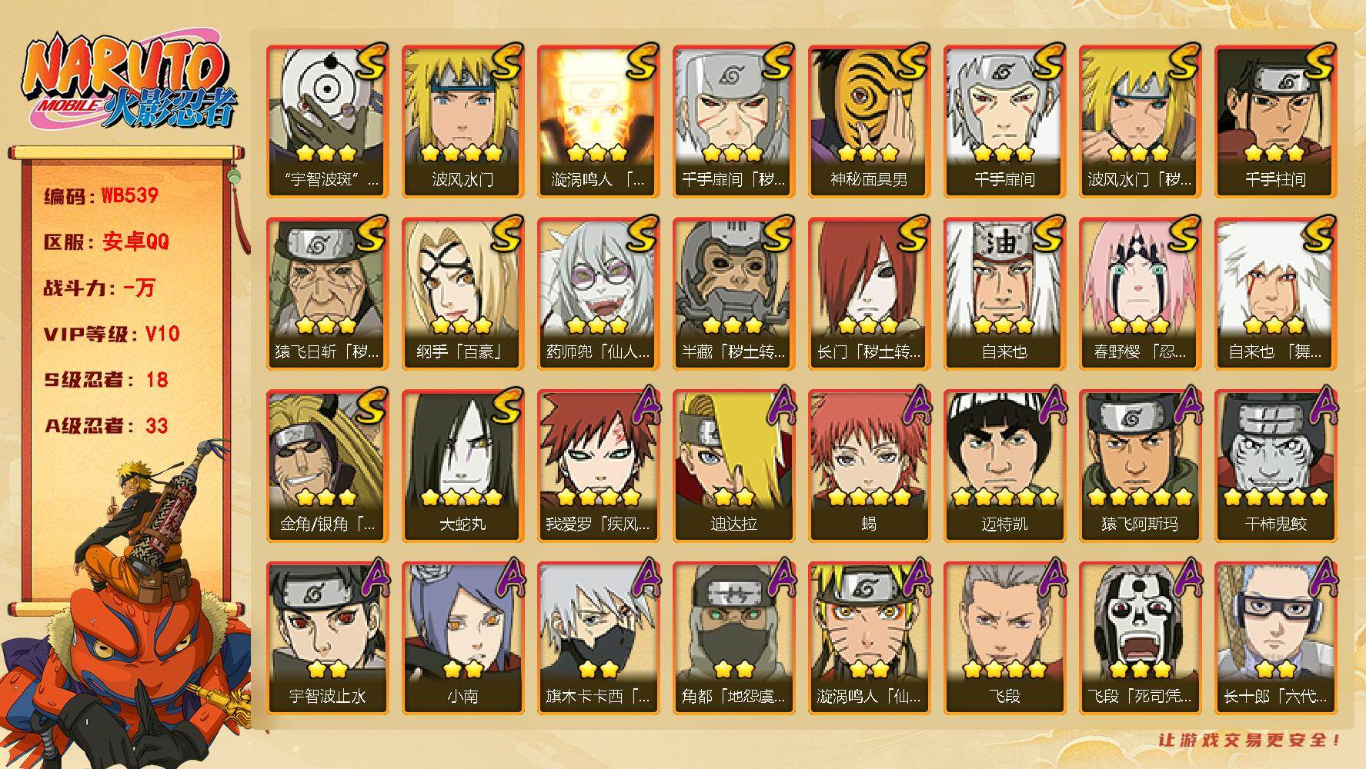Click the S rank badge on 千手扉间
The width and height of the screenshot is (1366, 769).
[1048, 61]
